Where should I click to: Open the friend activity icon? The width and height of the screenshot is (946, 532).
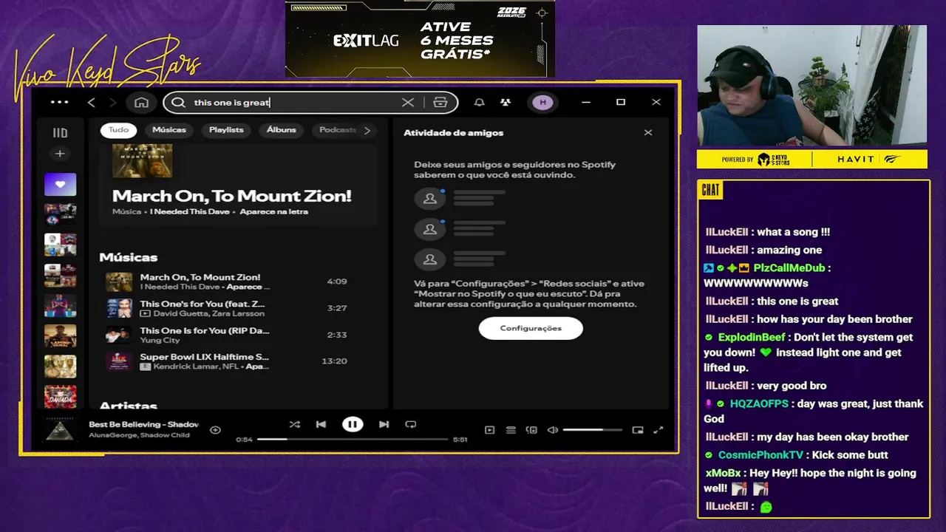point(505,103)
